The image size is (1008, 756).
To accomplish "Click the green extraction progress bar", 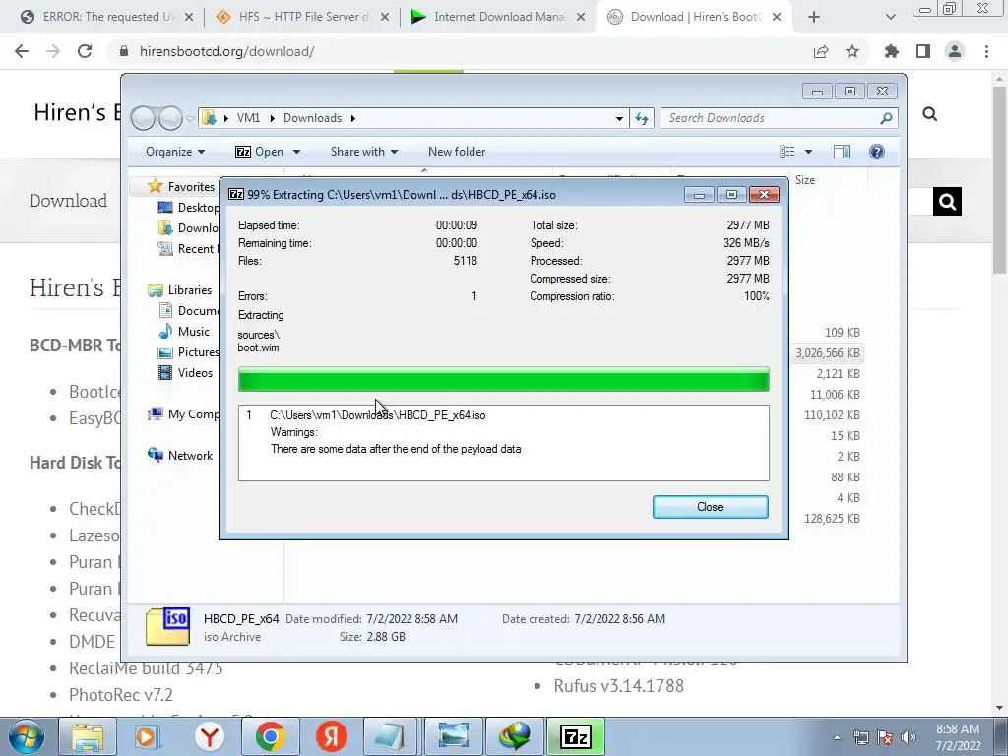I will pyautogui.click(x=503, y=379).
